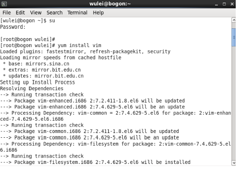Open the Terminal menu
The height and width of the screenshot is (169, 237).
[77, 13]
